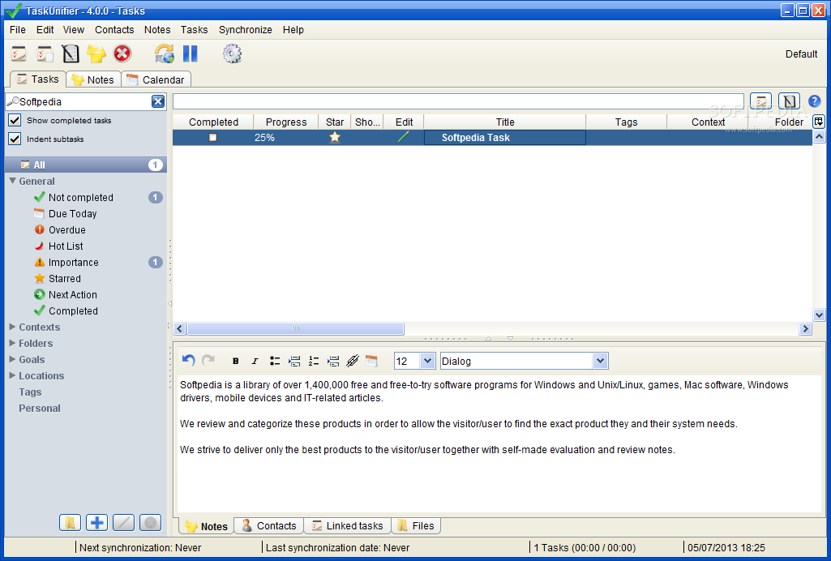Open the font size 12 dropdown
Viewport: 831px width, 561px height.
pyautogui.click(x=427, y=362)
